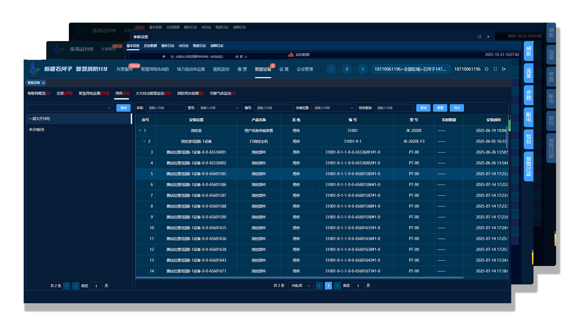This screenshot has height=329, width=586.
Task: Switch to 火灾自动报警监控 tab
Action: point(153,93)
